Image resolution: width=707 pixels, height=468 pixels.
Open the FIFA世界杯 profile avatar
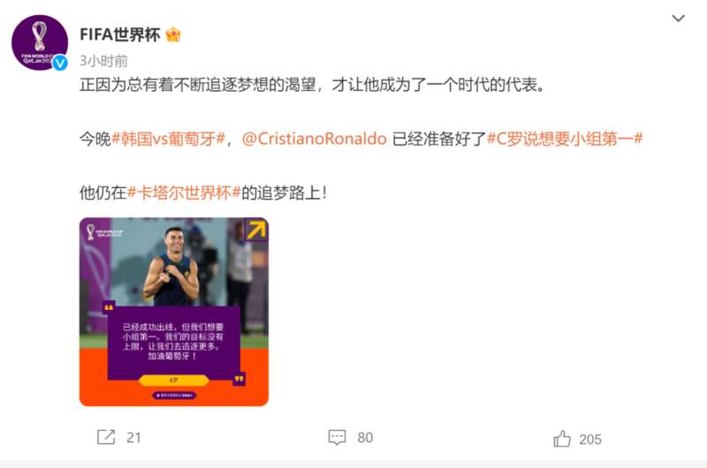pos(40,42)
